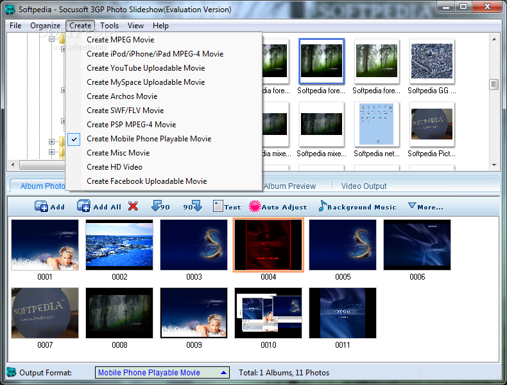Choose Create PSP MPEG-4 Movie
Image resolution: width=507 pixels, height=385 pixels.
tap(164, 125)
